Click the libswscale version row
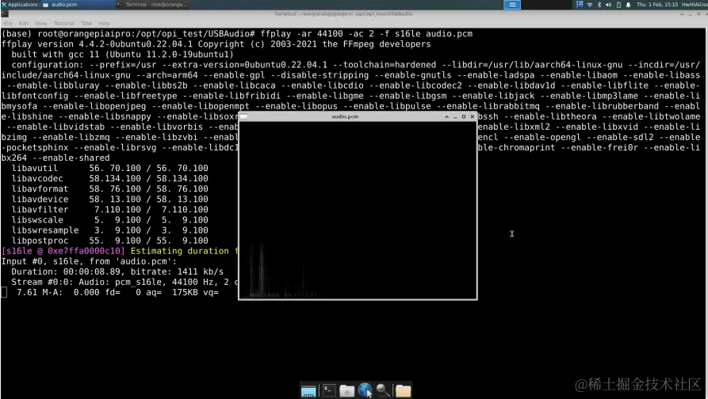708x399 pixels. point(109,220)
